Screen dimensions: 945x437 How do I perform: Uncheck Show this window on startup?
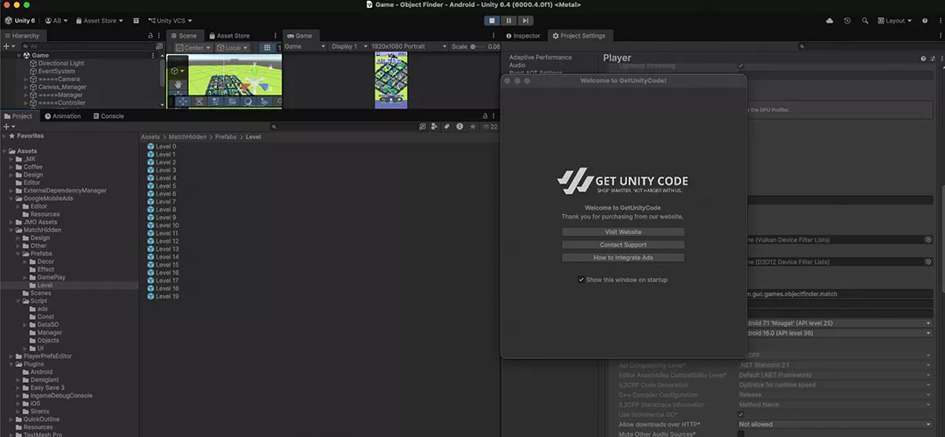coord(581,280)
